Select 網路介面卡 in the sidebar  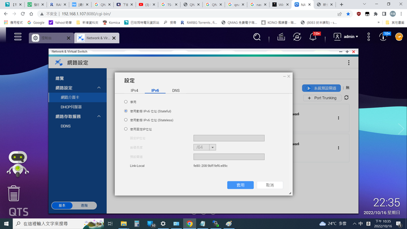[x=77, y=97]
